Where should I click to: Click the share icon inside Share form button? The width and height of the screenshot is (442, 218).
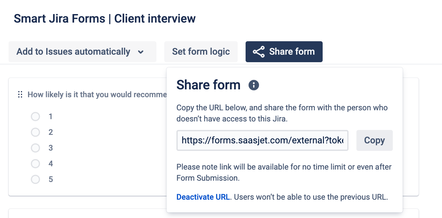[x=258, y=51]
